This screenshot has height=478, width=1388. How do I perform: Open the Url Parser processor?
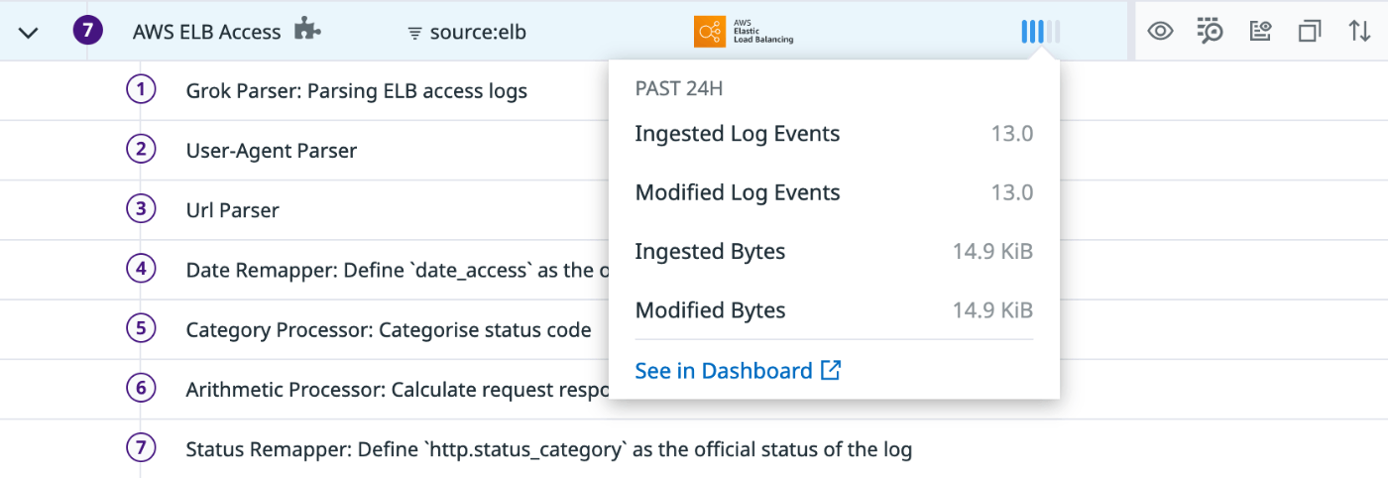click(x=232, y=210)
